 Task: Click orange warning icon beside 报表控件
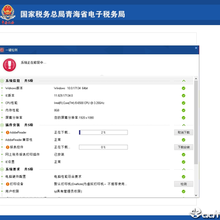click(x=7, y=147)
